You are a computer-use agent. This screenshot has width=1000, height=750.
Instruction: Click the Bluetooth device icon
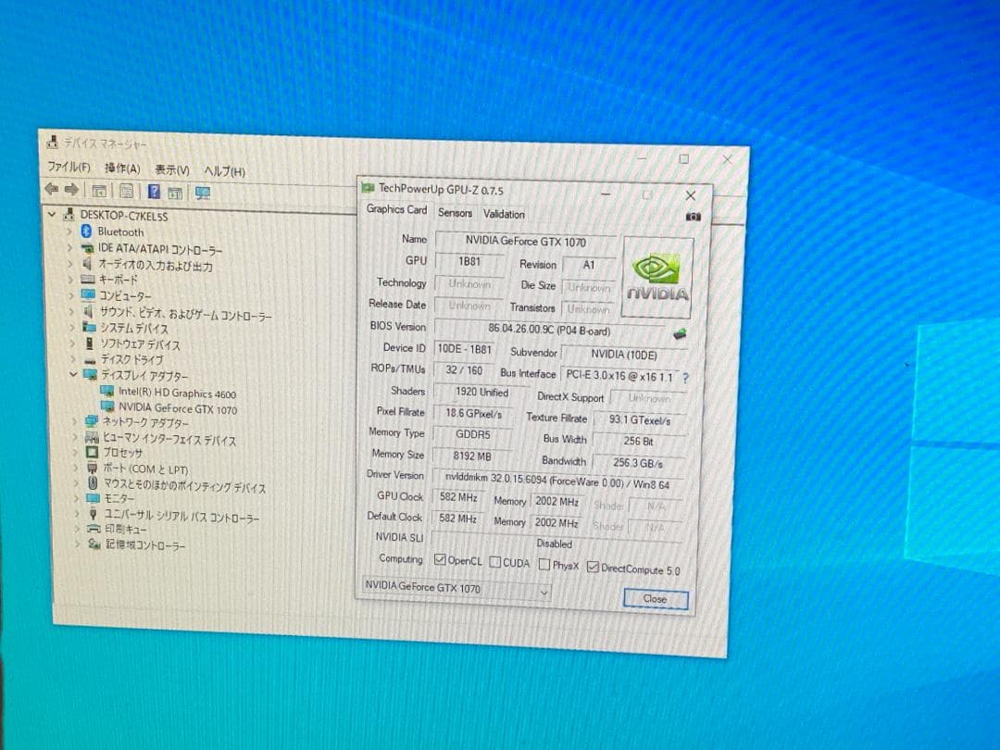pos(87,231)
